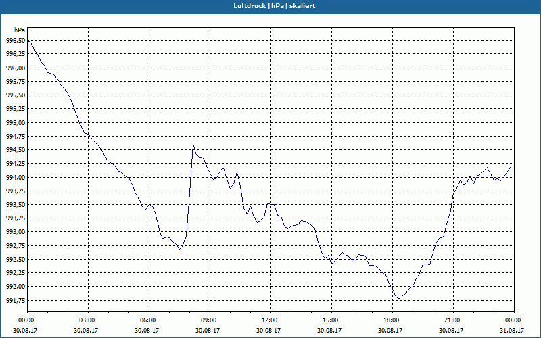Click the 992,25 pressure value
Image resolution: width=541 pixels, height=338 pixels.
16,273
